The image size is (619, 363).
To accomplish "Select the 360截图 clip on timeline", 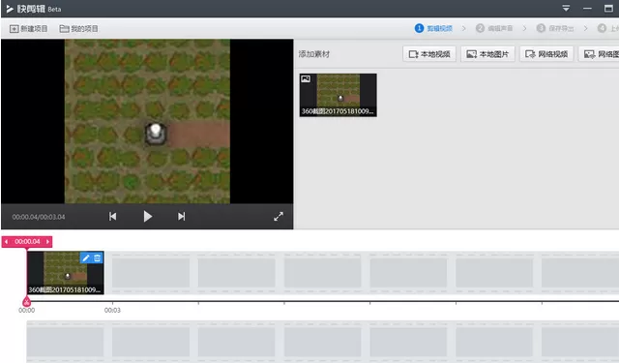I will pyautogui.click(x=66, y=273).
